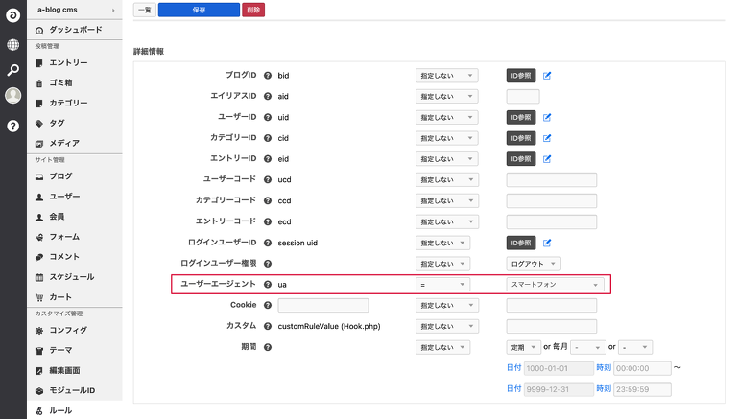Select ルール in the sidebar menu

60,410
